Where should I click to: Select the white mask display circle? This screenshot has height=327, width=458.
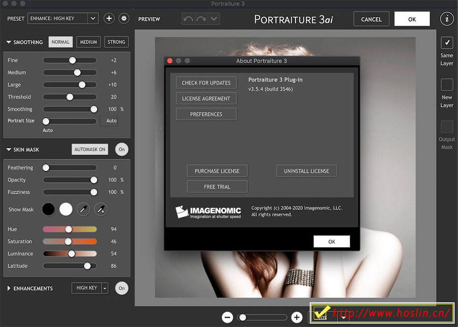point(65,209)
